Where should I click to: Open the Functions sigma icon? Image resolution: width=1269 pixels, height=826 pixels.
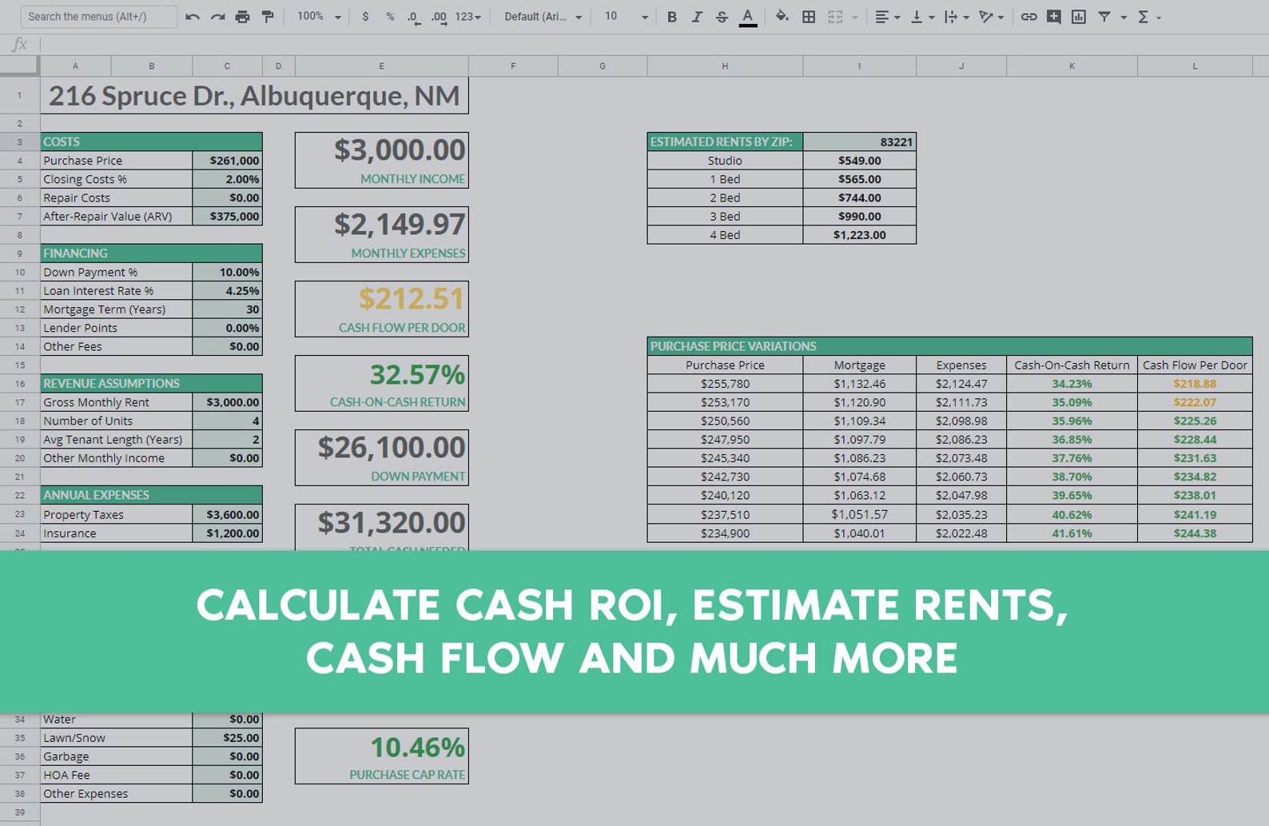coord(1143,17)
